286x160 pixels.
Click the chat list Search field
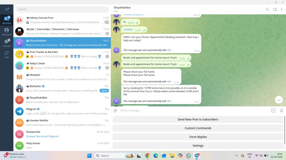[62, 9]
